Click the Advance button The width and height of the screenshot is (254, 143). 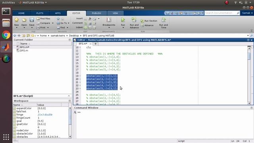[x=147, y=25]
